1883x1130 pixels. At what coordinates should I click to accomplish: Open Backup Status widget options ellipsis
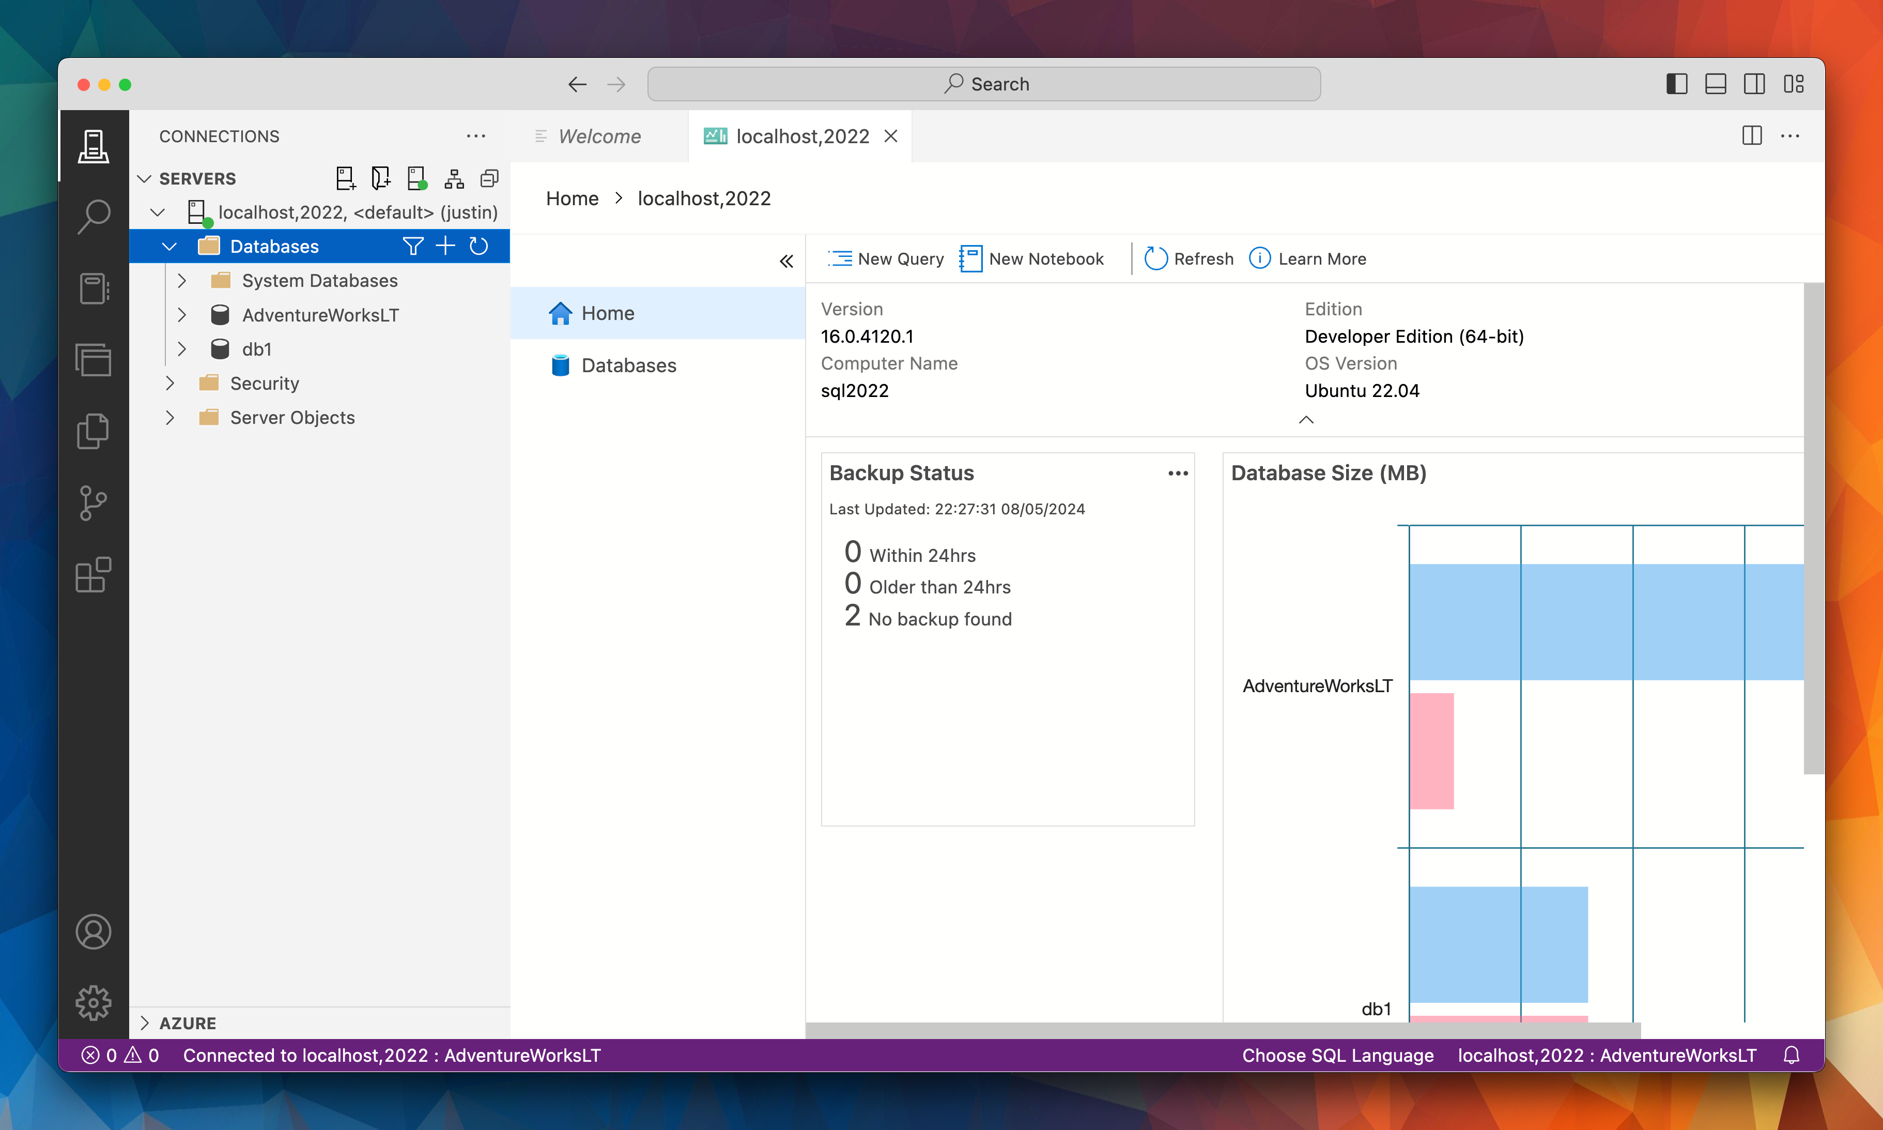(x=1178, y=474)
